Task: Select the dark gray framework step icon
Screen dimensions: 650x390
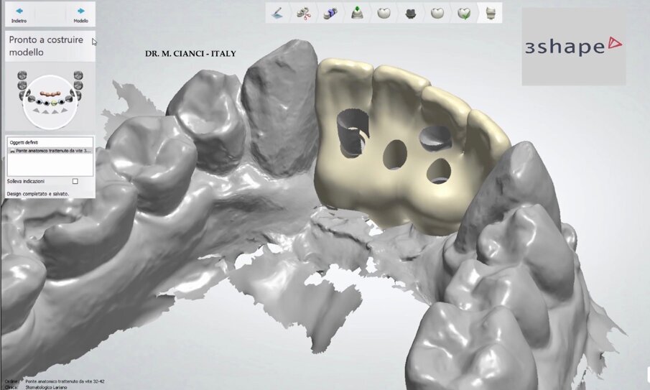Action: 410,13
